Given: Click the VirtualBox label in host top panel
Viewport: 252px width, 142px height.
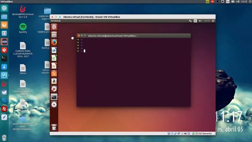Looking at the screenshot, I should 7,2.
